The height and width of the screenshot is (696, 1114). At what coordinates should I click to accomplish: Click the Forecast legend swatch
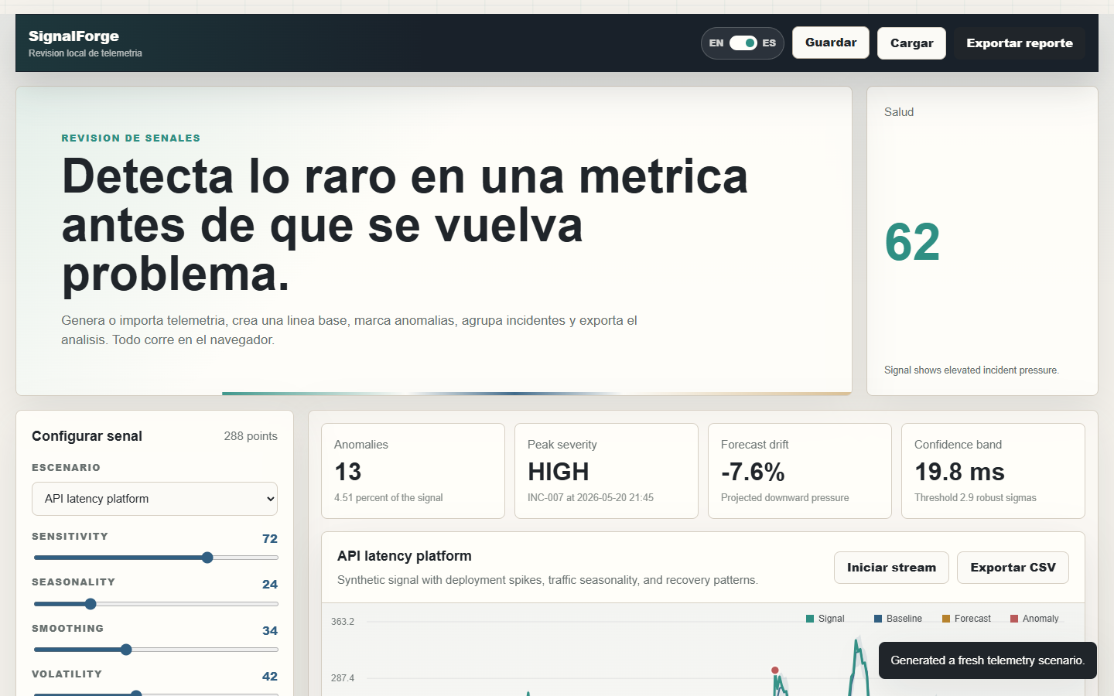coord(946,619)
